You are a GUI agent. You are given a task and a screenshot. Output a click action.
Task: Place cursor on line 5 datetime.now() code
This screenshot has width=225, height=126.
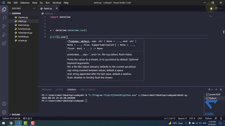point(69,30)
